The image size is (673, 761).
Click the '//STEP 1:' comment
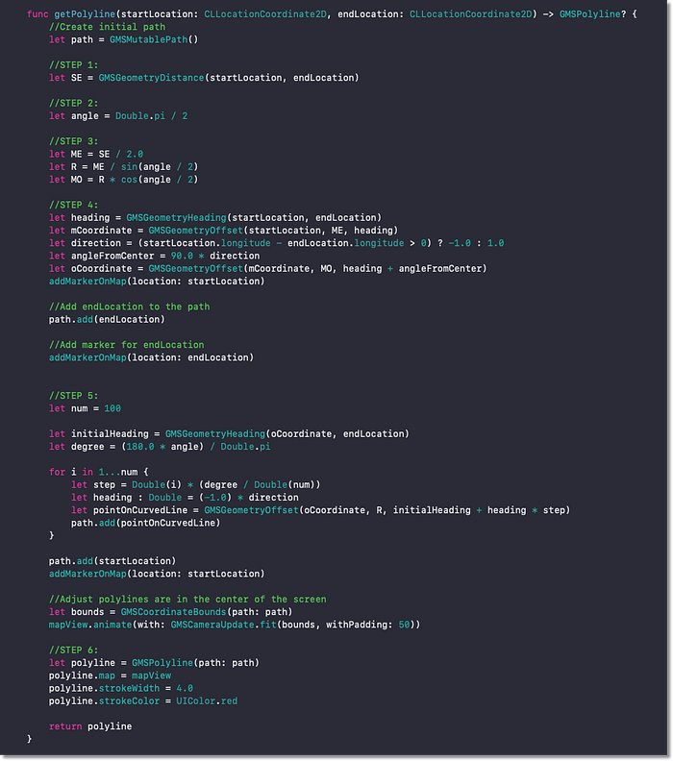[73, 65]
